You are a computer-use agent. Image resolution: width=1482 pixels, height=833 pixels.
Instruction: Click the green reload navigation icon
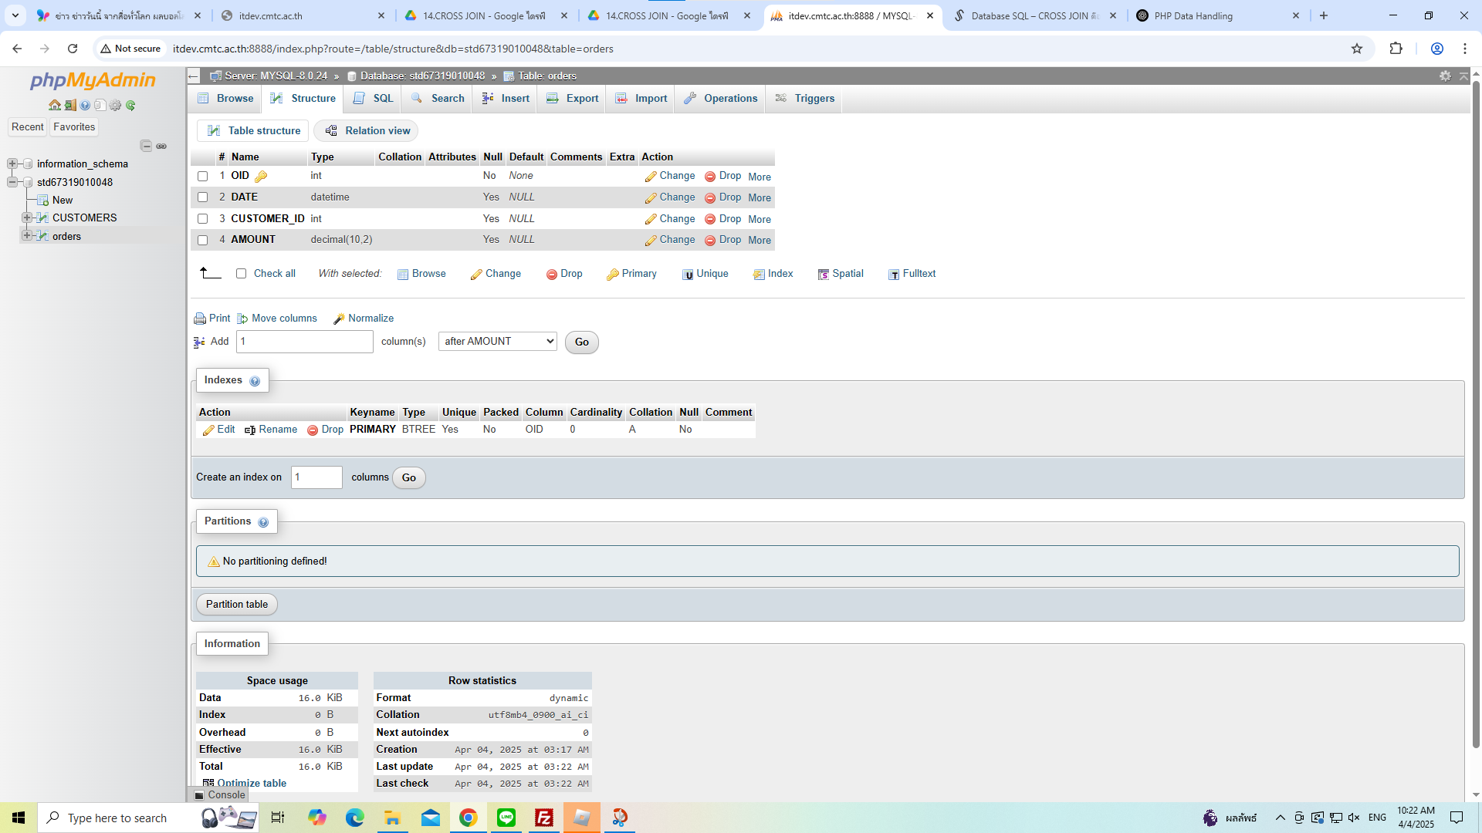(130, 105)
